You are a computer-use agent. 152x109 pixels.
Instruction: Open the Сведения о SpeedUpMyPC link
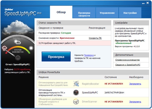pyautogui.click(x=128, y=65)
